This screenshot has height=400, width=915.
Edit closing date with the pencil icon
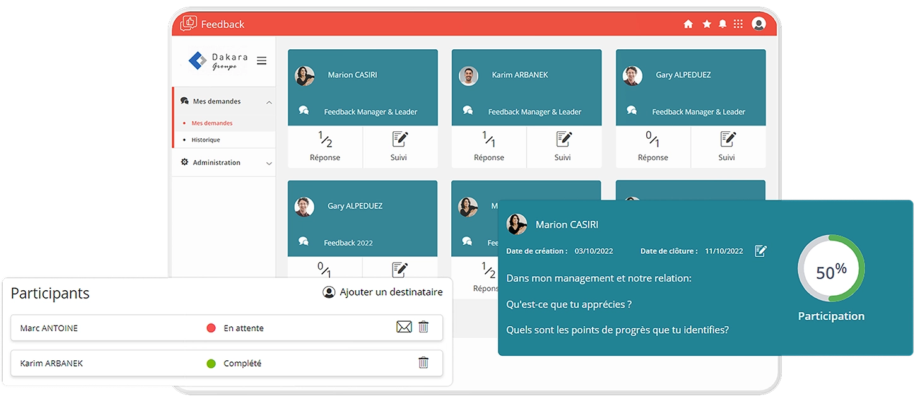coord(761,251)
